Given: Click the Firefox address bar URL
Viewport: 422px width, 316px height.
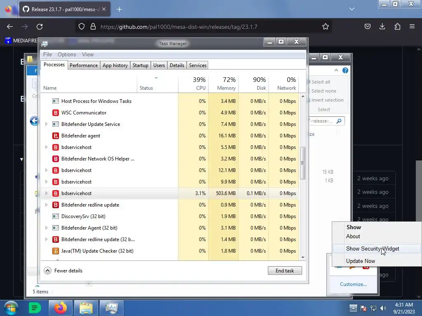Looking at the screenshot, I should (x=179, y=27).
